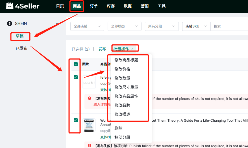Screen dimensions: 248x148
Task: Open 已发布 in the left sidebar
Action: (x=21, y=48)
